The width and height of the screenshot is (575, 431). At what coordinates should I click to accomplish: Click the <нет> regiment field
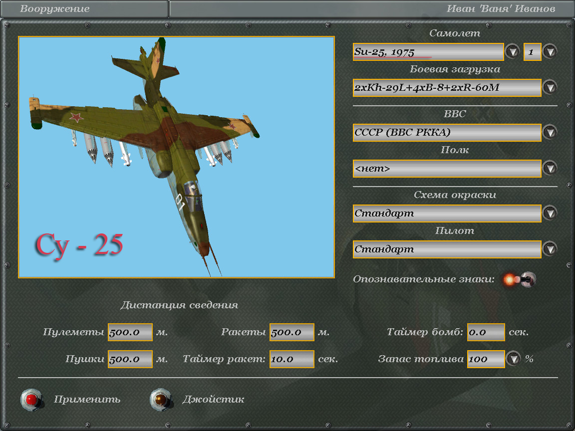447,168
